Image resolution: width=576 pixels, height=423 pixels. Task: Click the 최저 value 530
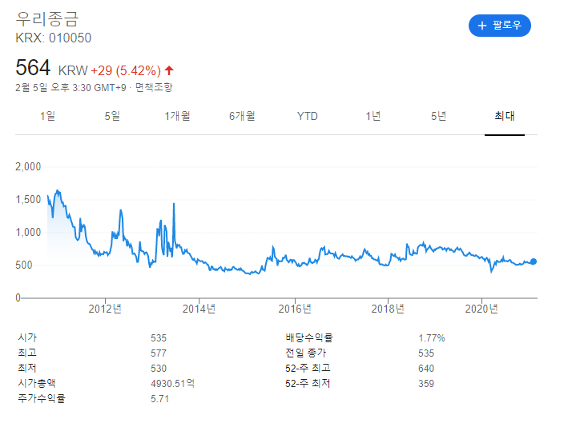click(x=159, y=368)
